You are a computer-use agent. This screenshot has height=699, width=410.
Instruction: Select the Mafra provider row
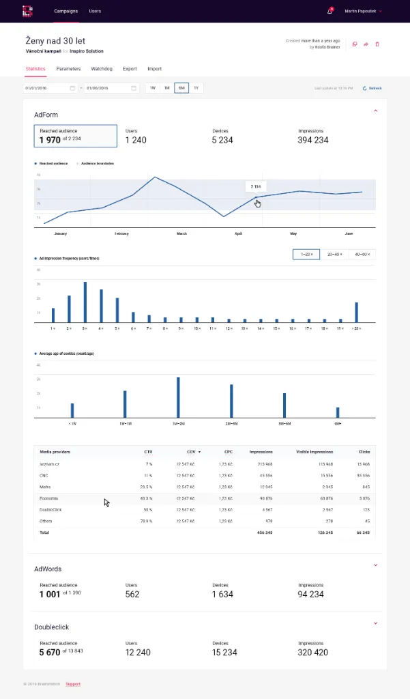(205, 487)
